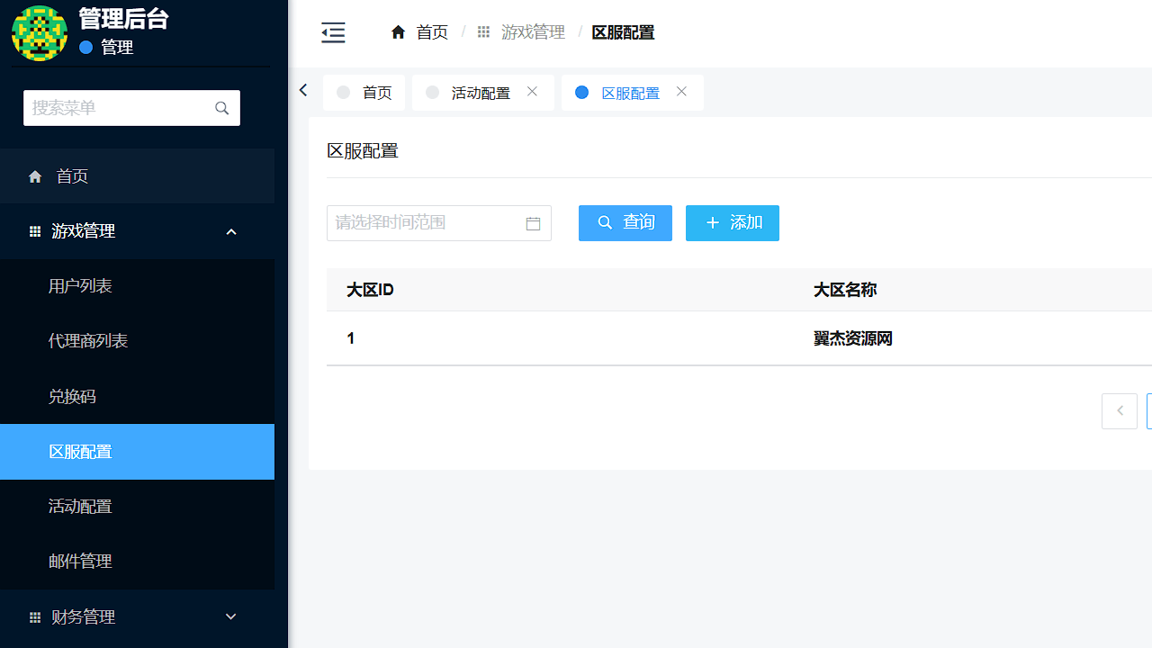Switch to the 活动配置 tab

click(481, 92)
